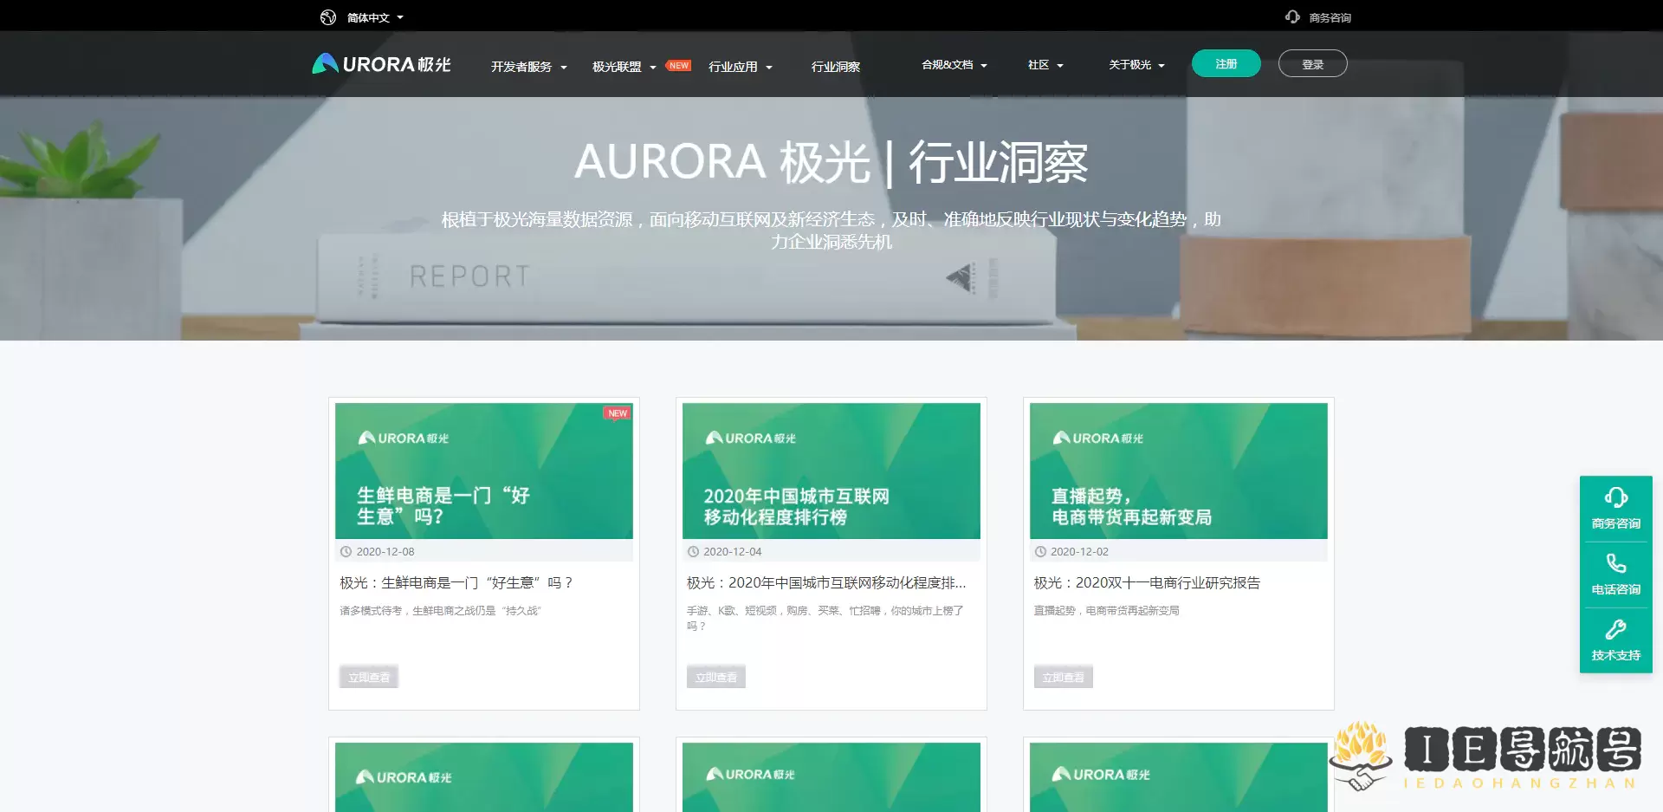This screenshot has height=812, width=1663.
Task: Open the 行业应用 dropdown menu
Action: click(x=740, y=67)
